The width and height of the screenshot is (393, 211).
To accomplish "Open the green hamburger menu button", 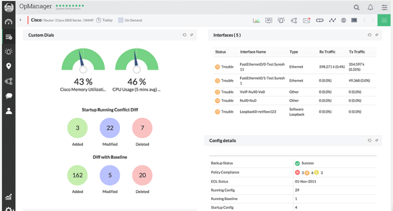I will [x=384, y=20].
